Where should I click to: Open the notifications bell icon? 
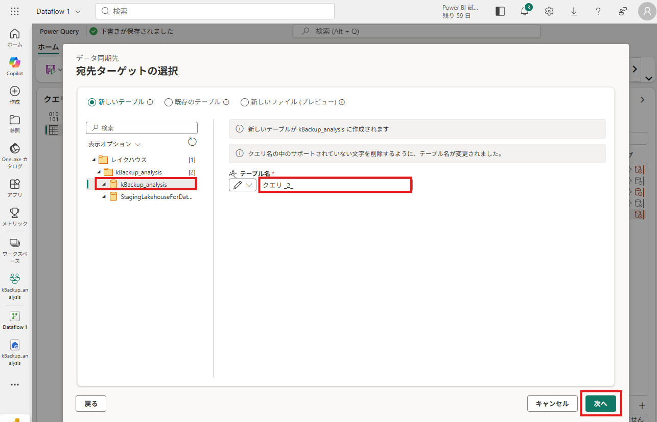525,11
